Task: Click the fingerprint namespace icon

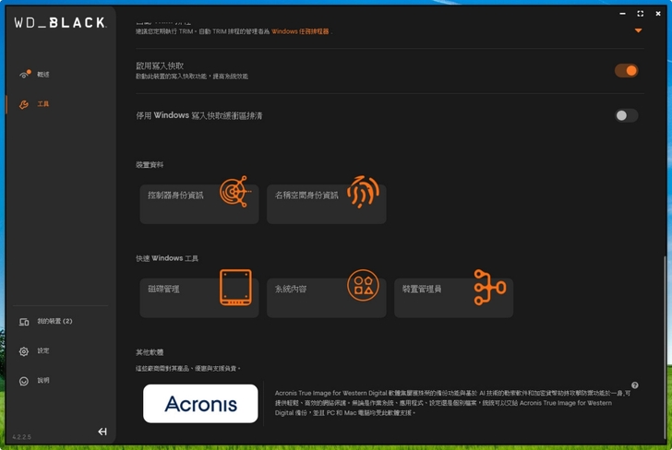Action: 363,192
